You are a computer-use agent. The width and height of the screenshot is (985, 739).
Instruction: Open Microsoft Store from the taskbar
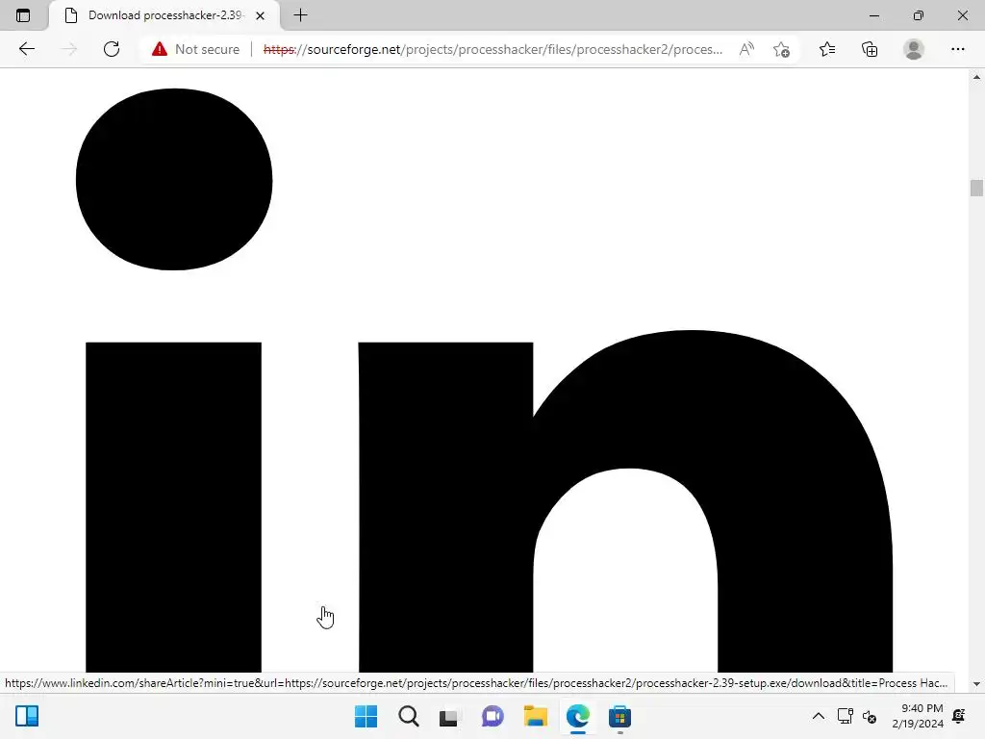pyautogui.click(x=619, y=716)
